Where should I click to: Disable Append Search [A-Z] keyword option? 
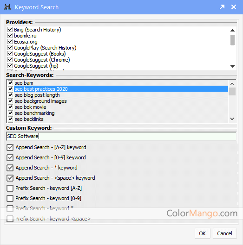coord(10,147)
